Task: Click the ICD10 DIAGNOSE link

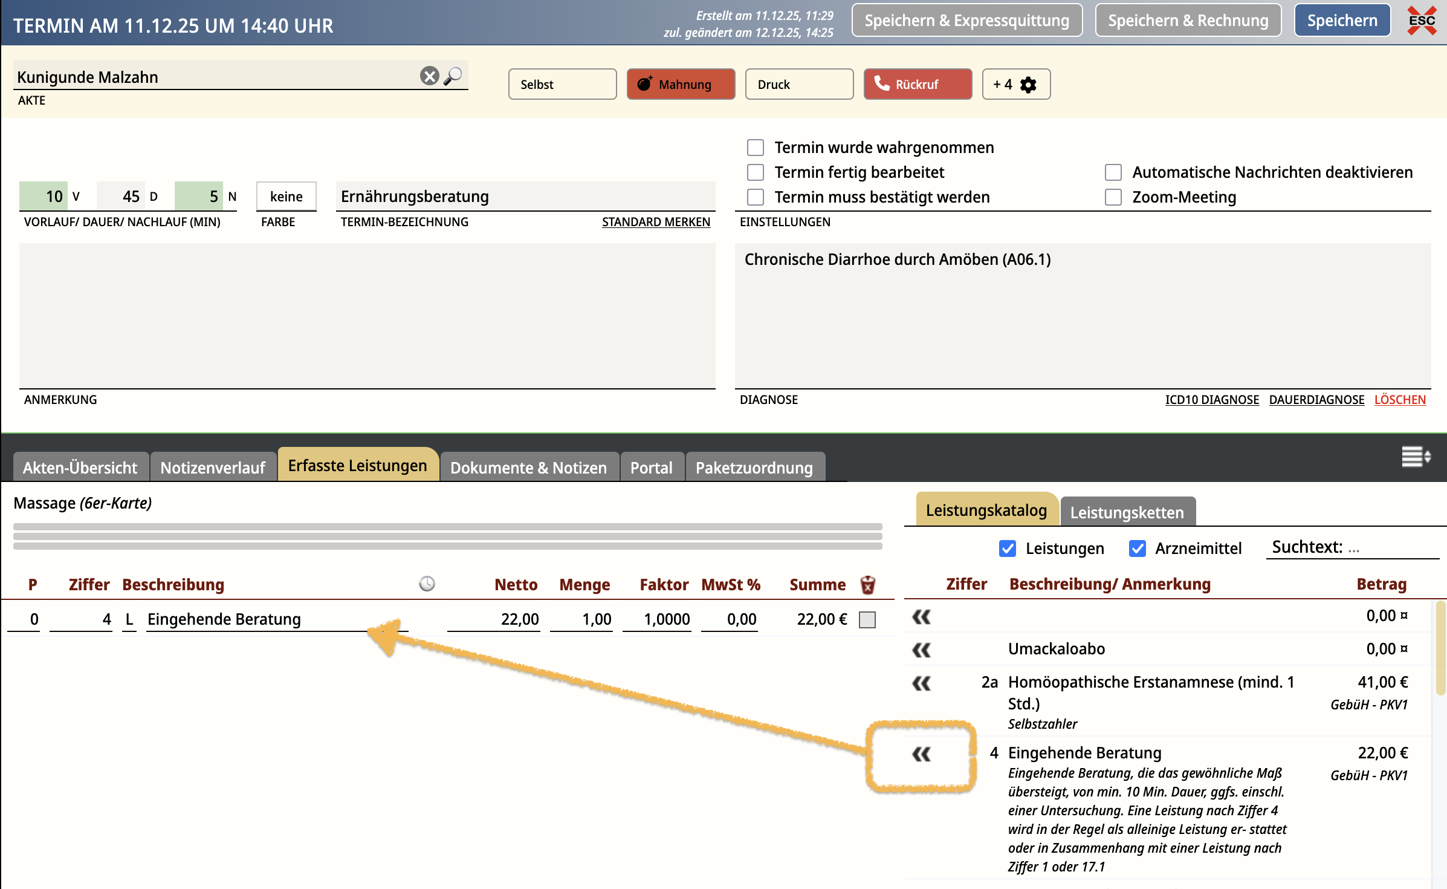Action: (x=1212, y=400)
